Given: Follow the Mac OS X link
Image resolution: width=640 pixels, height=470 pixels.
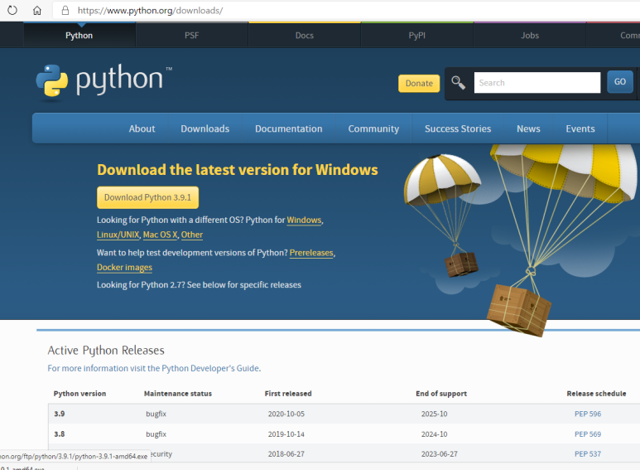Looking at the screenshot, I should pos(160,235).
